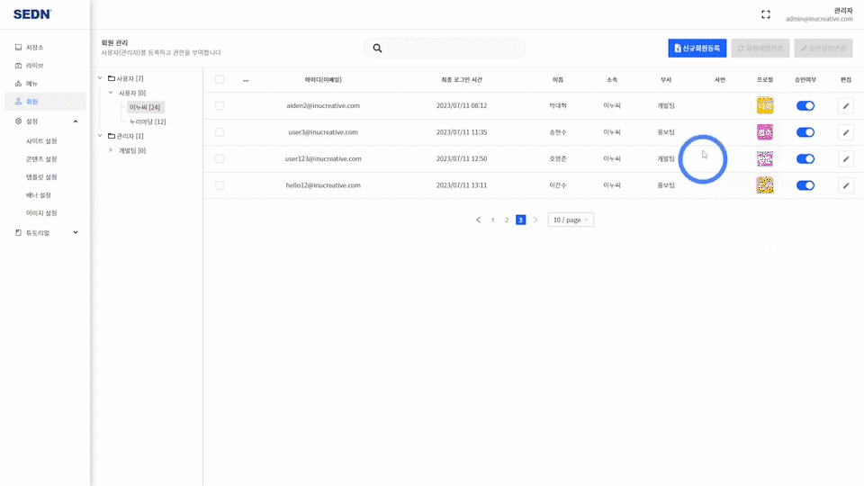
Task: Click the 신규회원등록 button
Action: [x=697, y=49]
